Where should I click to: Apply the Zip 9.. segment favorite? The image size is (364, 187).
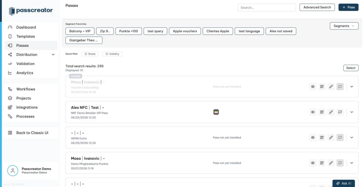click(x=105, y=31)
